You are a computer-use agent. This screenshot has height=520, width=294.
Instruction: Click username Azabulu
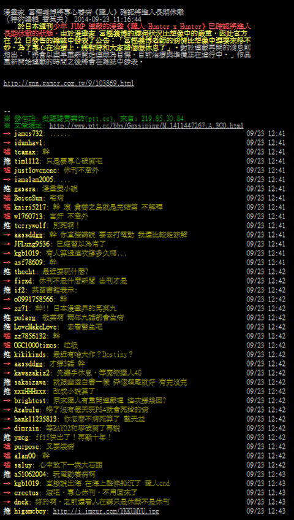27,410
